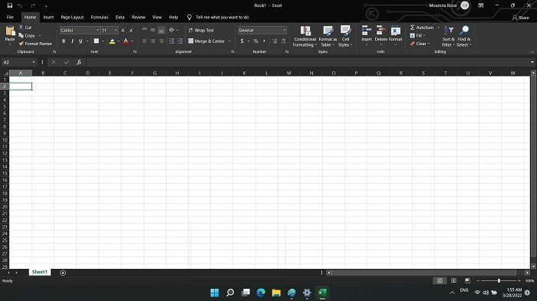The width and height of the screenshot is (537, 301).
Task: Expand the Clear dropdown in Editing
Action: (428, 44)
